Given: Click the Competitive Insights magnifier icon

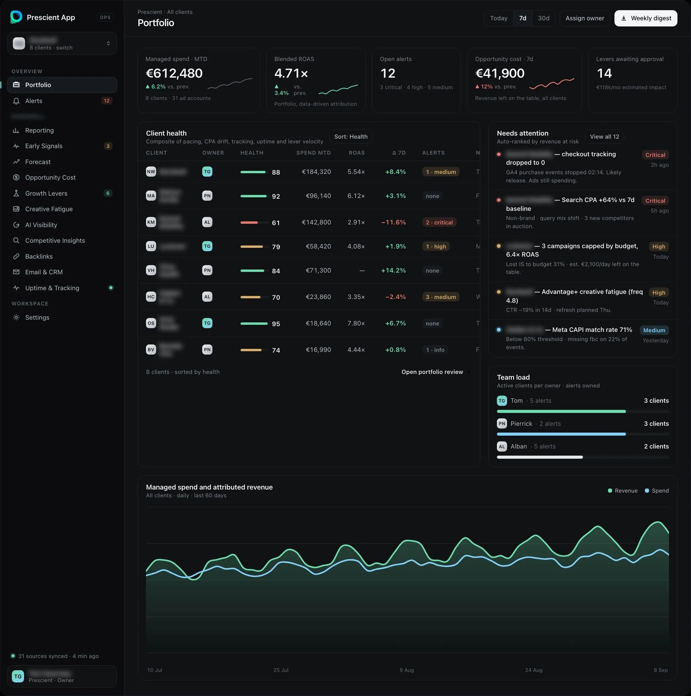Looking at the screenshot, I should [x=16, y=240].
